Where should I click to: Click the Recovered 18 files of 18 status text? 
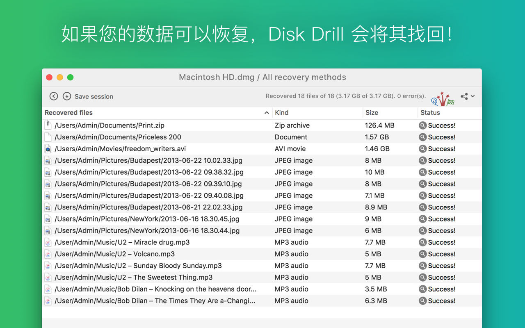point(346,96)
